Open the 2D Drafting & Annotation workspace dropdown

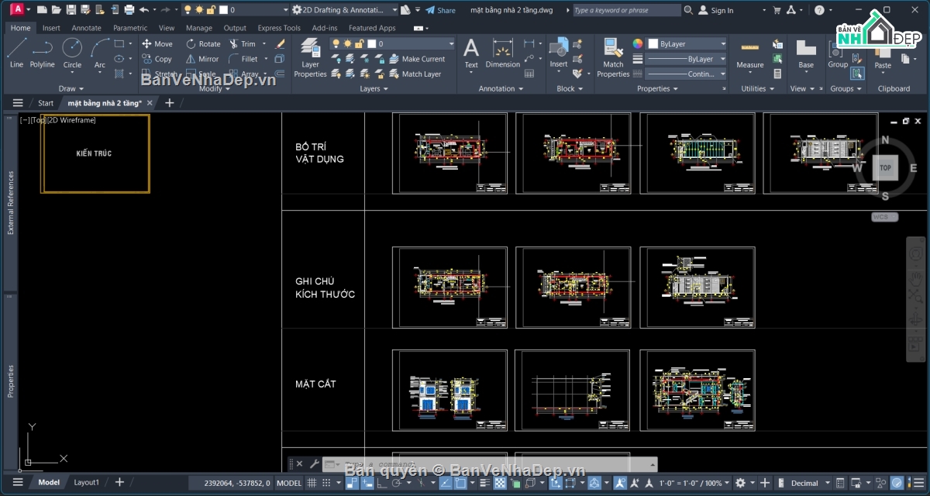(x=345, y=10)
